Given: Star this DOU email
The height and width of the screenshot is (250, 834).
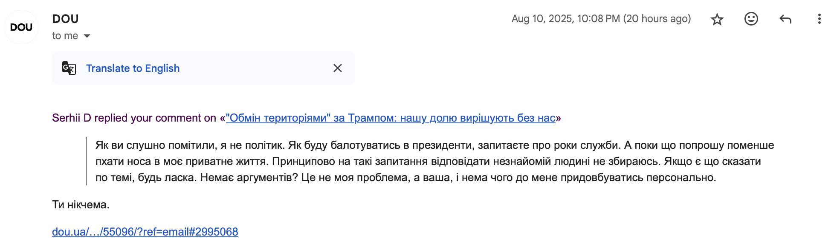Looking at the screenshot, I should click(717, 19).
